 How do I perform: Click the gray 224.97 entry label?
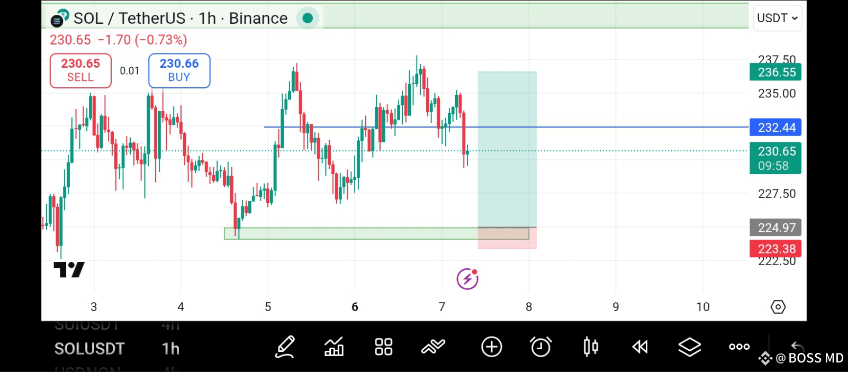[x=775, y=228]
